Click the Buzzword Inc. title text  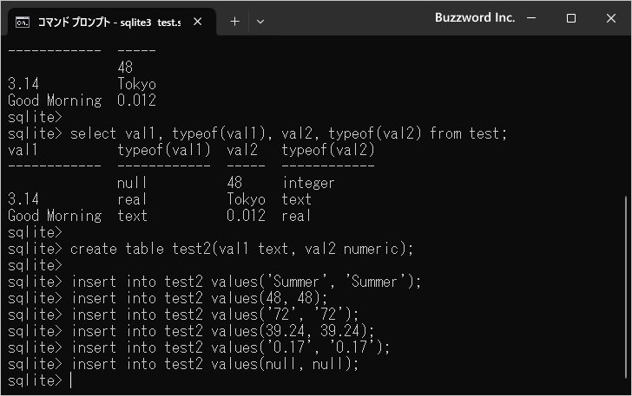coord(474,18)
